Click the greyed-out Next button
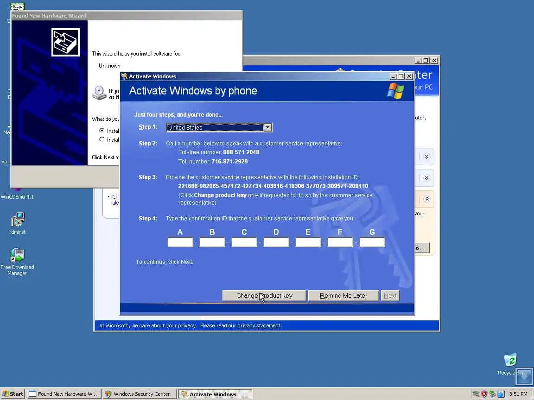The width and height of the screenshot is (534, 400). [x=390, y=295]
